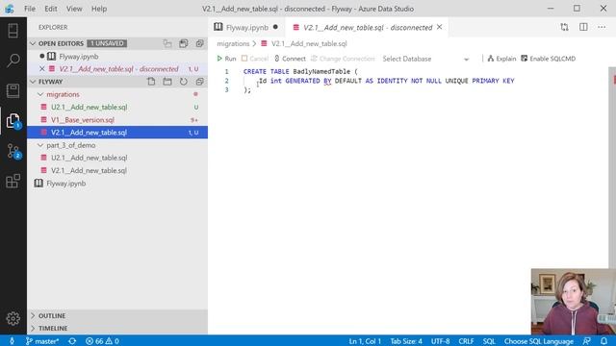Click the Connect button
The width and height of the screenshot is (616, 346).
(x=290, y=59)
